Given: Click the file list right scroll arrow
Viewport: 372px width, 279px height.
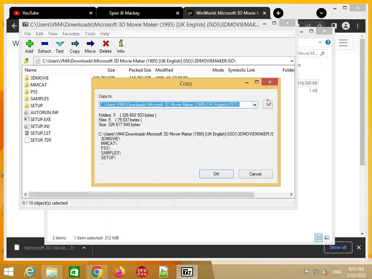Looking at the screenshot, I should [291, 195].
